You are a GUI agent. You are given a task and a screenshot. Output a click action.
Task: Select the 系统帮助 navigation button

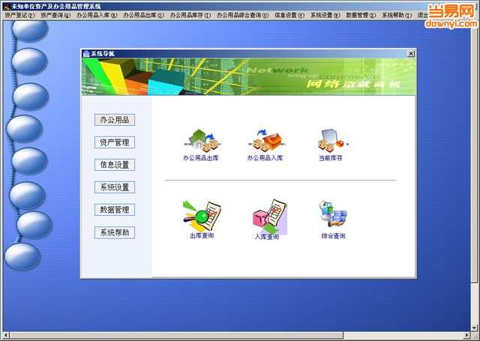point(115,233)
